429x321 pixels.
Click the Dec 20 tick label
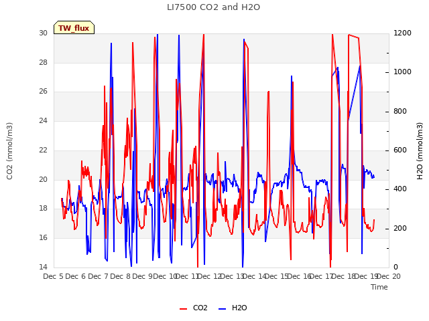coord(389,276)
